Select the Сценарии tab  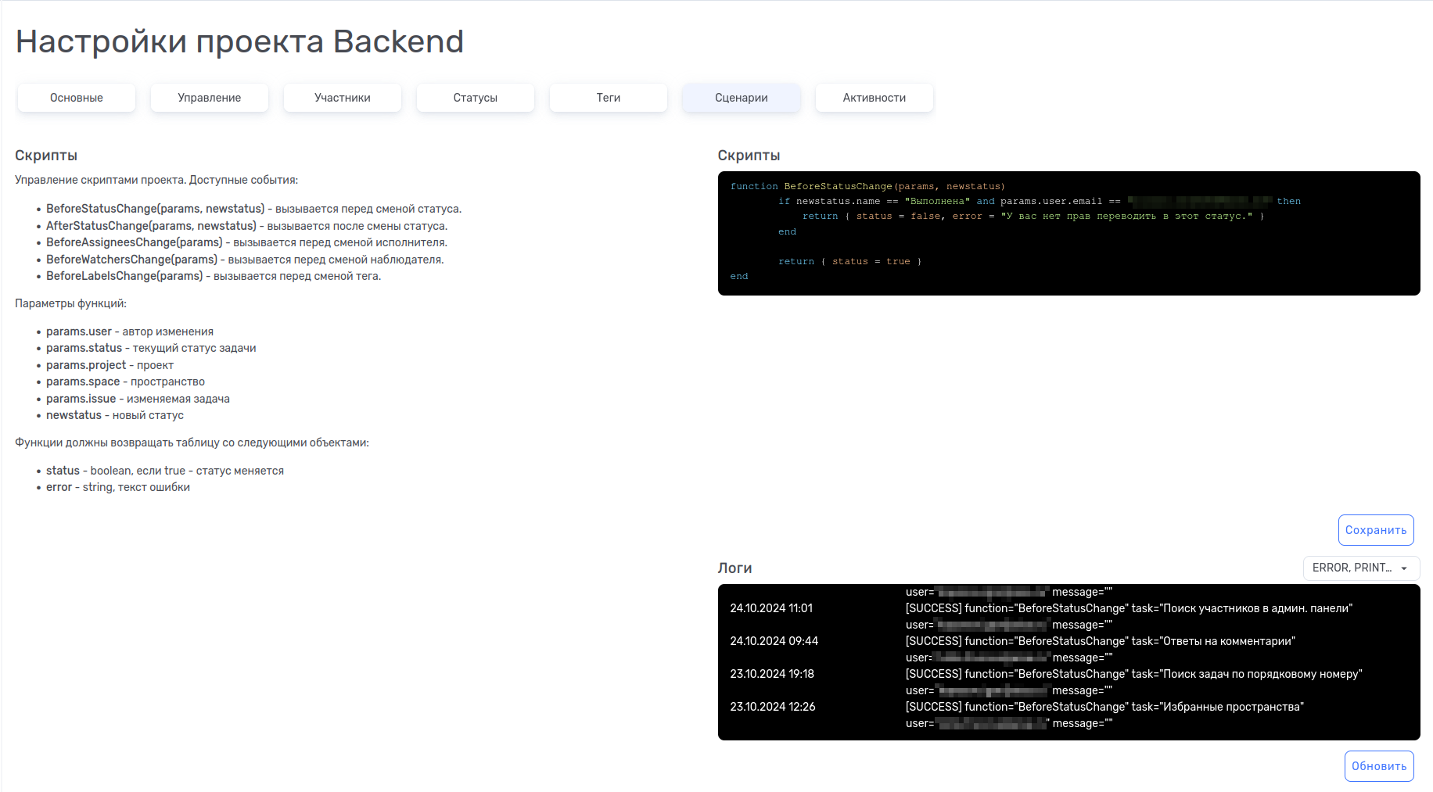742,98
